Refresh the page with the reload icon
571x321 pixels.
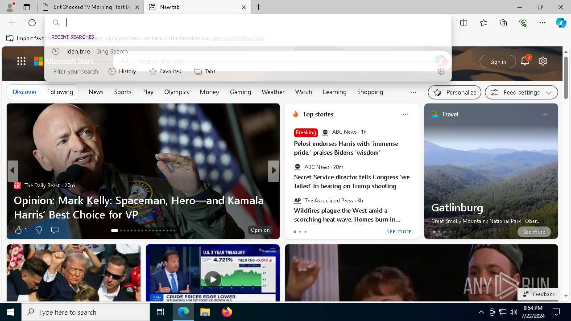[32, 23]
